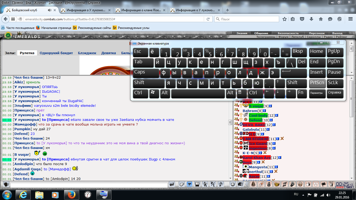Viewport: 356px width, 200px height.
Task: Click the two-people friends icon
Action: click(308, 184)
